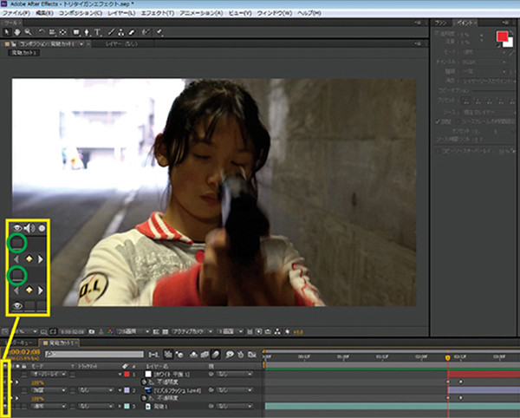520x418 pixels.
Task: Switch to the ブラシ panel tab
Action: (441, 23)
